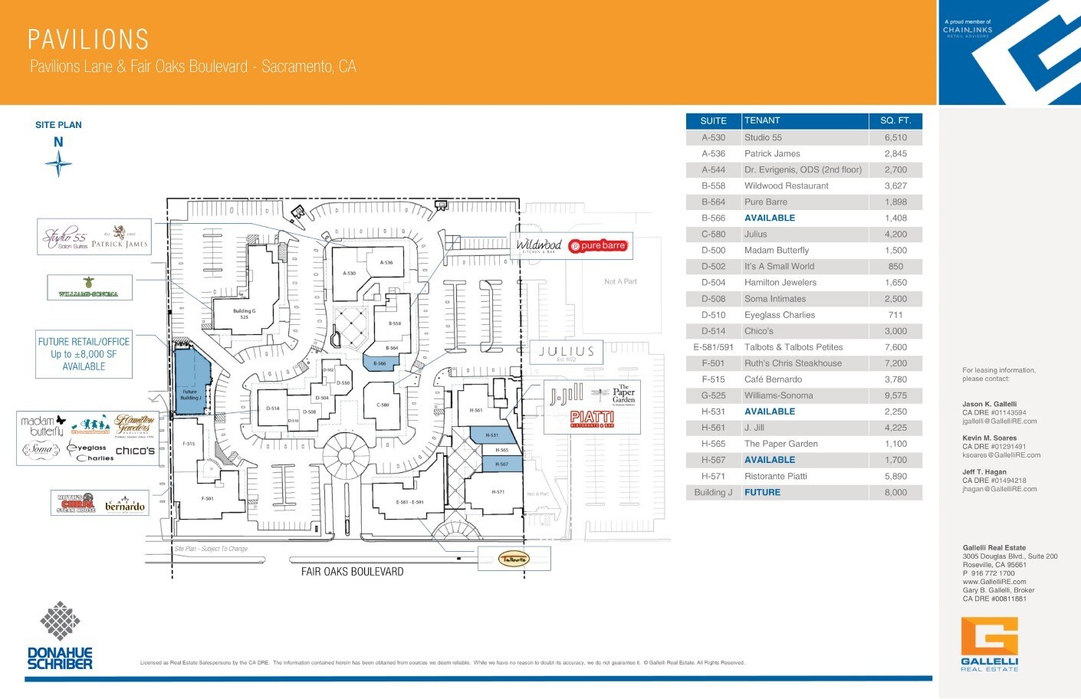Visit the www.GallelliRE.com website link
Image resolution: width=1081 pixels, height=699 pixels.
point(994,582)
